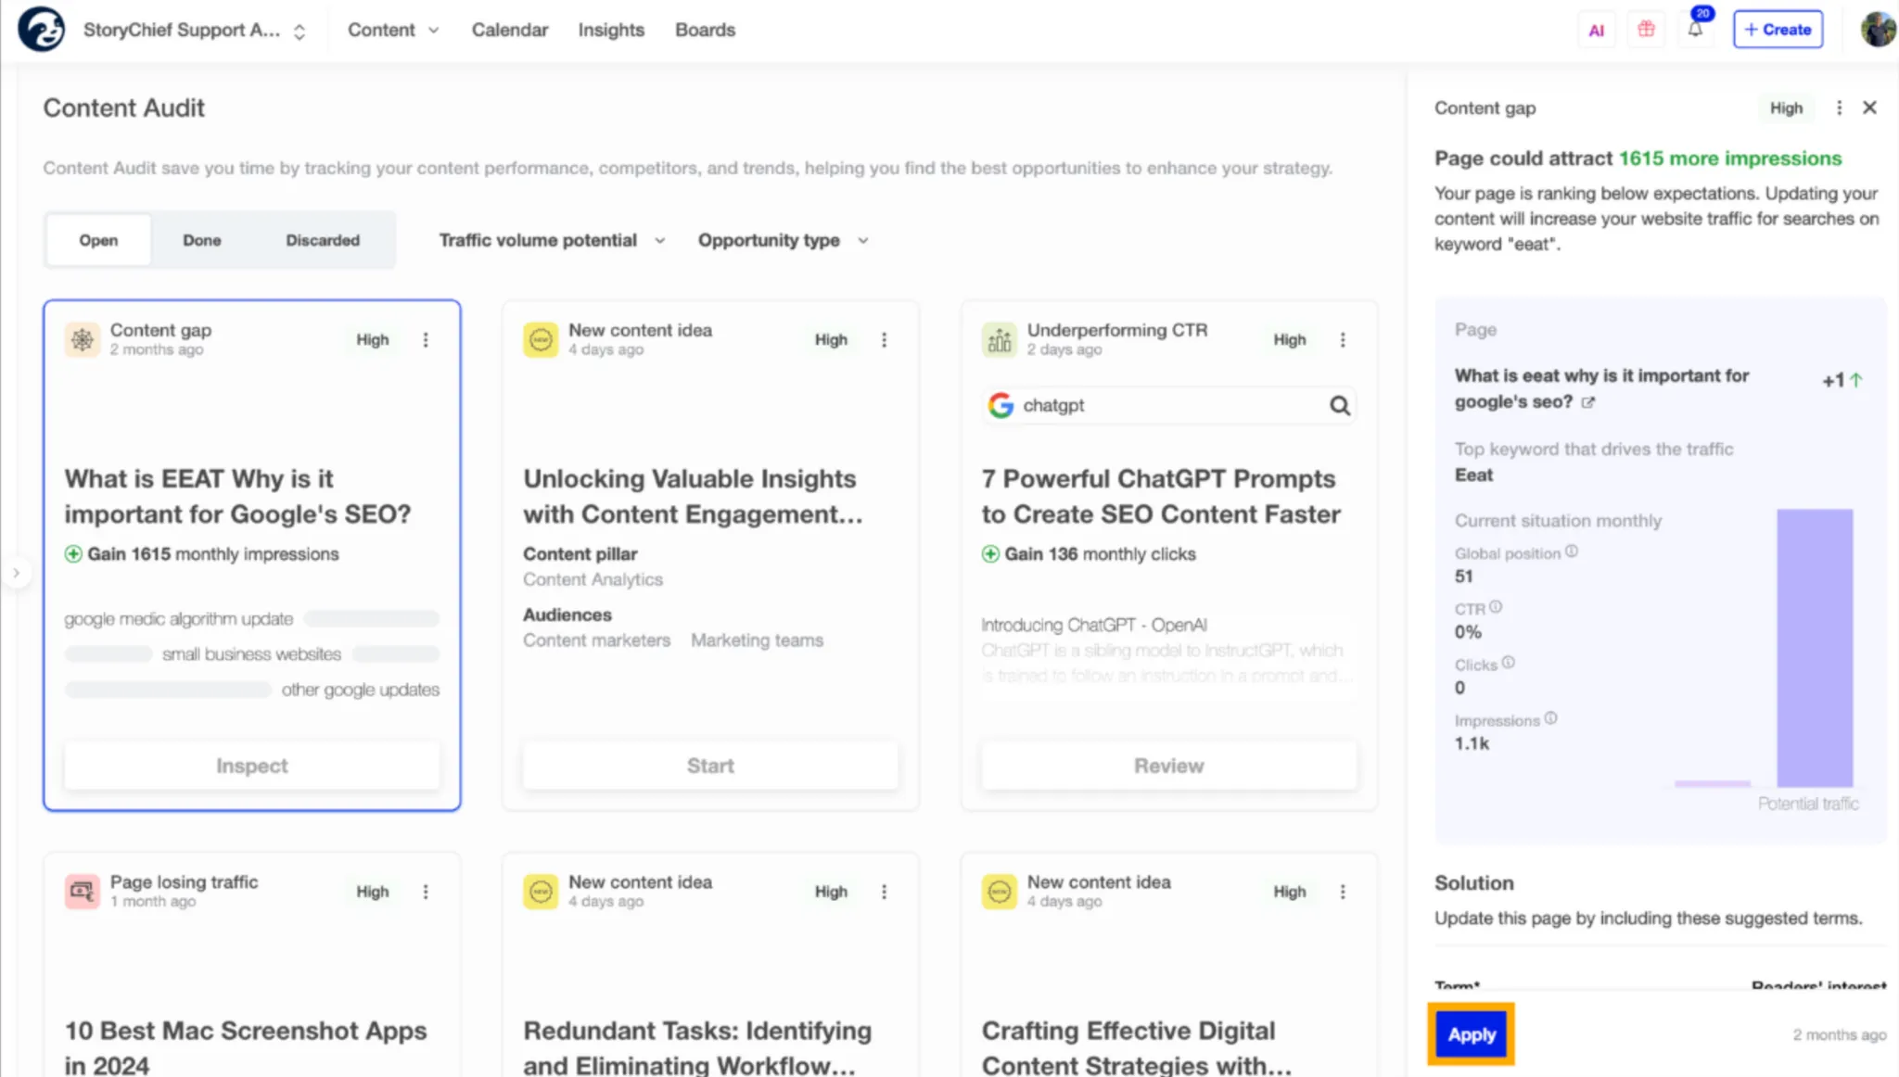The width and height of the screenshot is (1899, 1077).
Task: Click the Content gap snowflake icon
Action: [x=82, y=339]
